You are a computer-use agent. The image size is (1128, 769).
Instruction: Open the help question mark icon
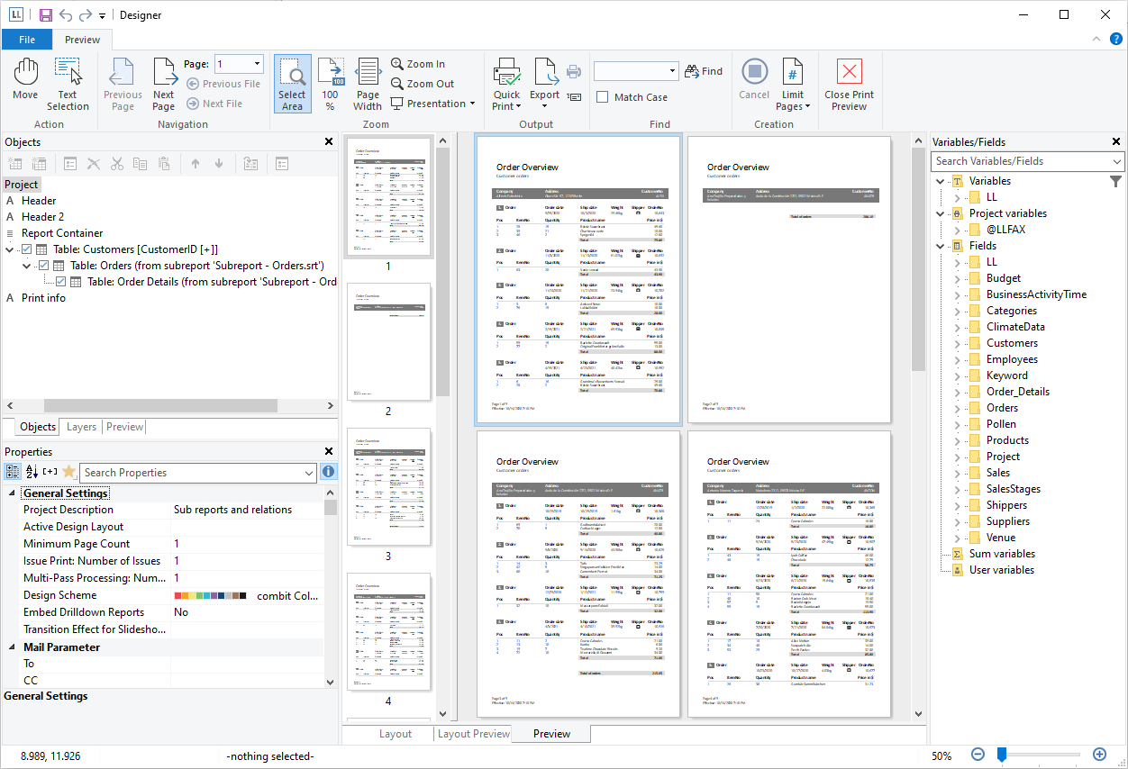pyautogui.click(x=1115, y=39)
